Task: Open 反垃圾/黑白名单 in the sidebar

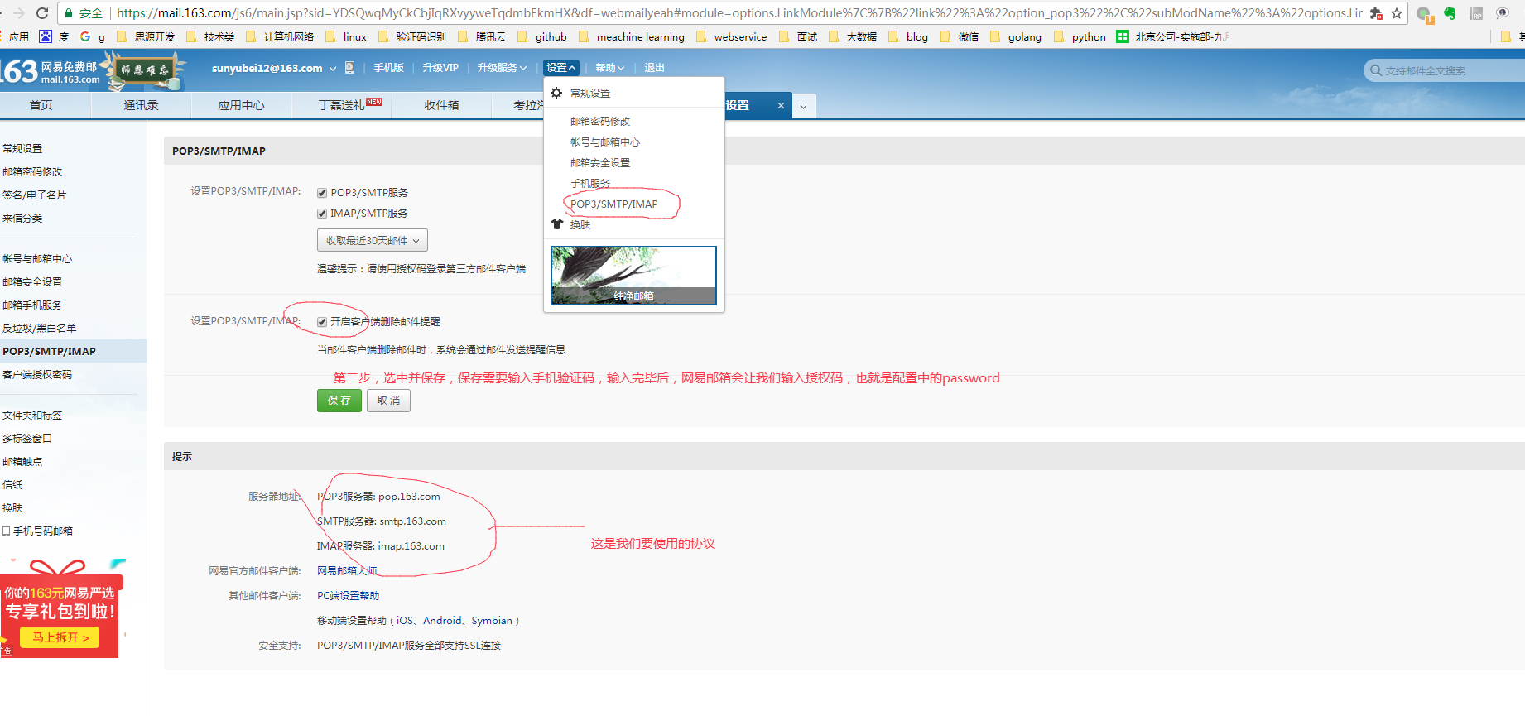Action: click(40, 329)
